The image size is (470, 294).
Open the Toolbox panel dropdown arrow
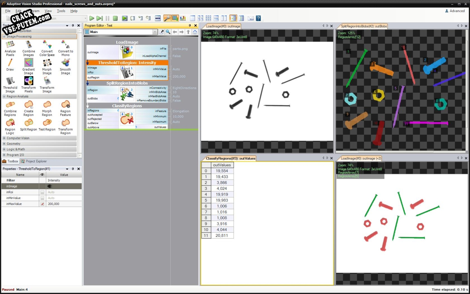tap(67, 26)
